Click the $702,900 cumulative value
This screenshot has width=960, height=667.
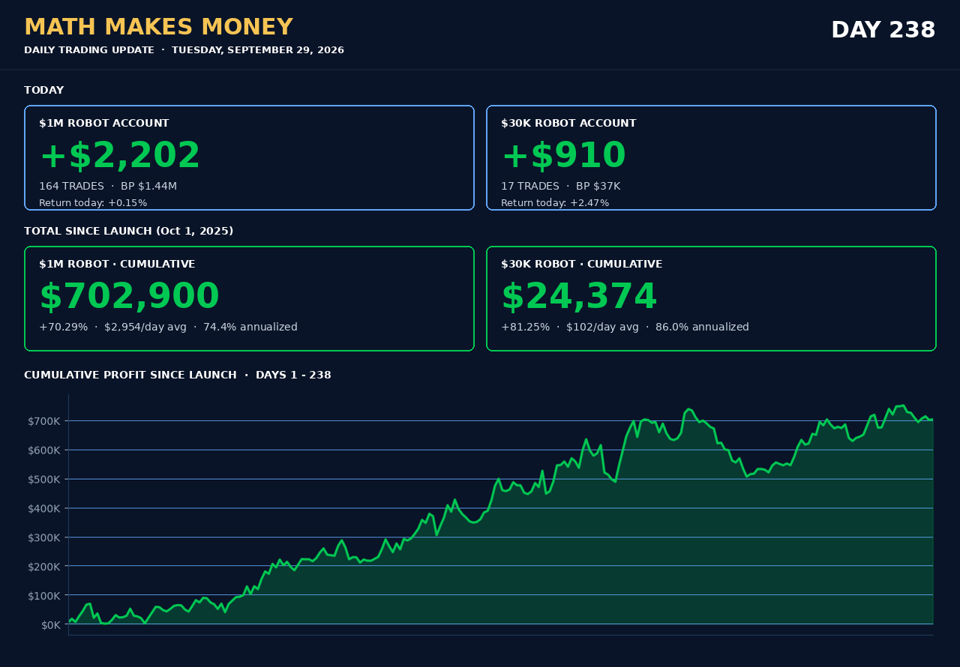[129, 297]
